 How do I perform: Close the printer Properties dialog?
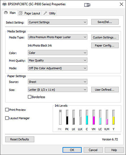[122, 4]
